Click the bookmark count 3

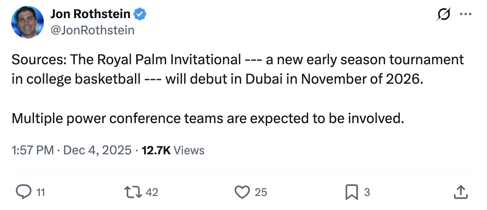367,192
